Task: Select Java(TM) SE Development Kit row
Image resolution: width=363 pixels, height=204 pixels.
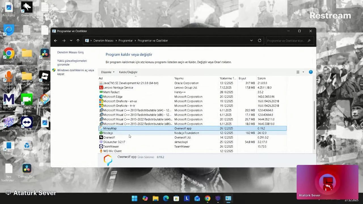Action: 193,83
